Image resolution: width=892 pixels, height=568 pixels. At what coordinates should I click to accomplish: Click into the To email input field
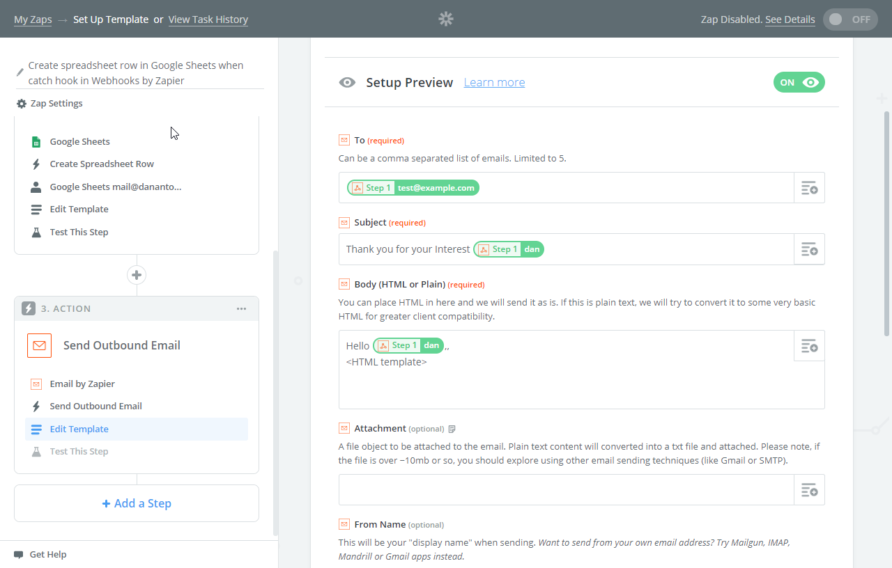point(567,188)
